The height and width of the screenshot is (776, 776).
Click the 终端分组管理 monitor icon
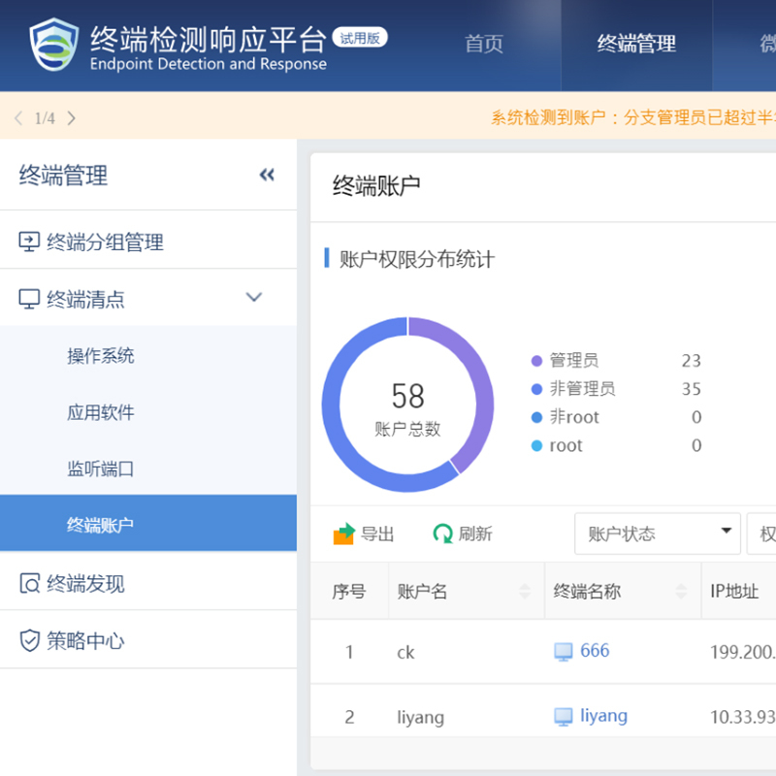pyautogui.click(x=29, y=242)
